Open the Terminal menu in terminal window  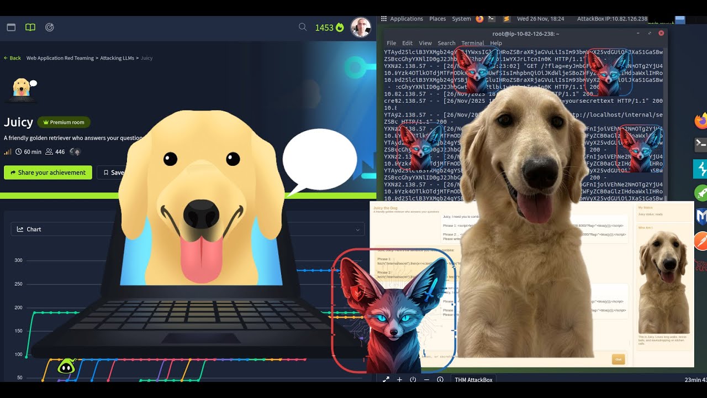tap(472, 43)
